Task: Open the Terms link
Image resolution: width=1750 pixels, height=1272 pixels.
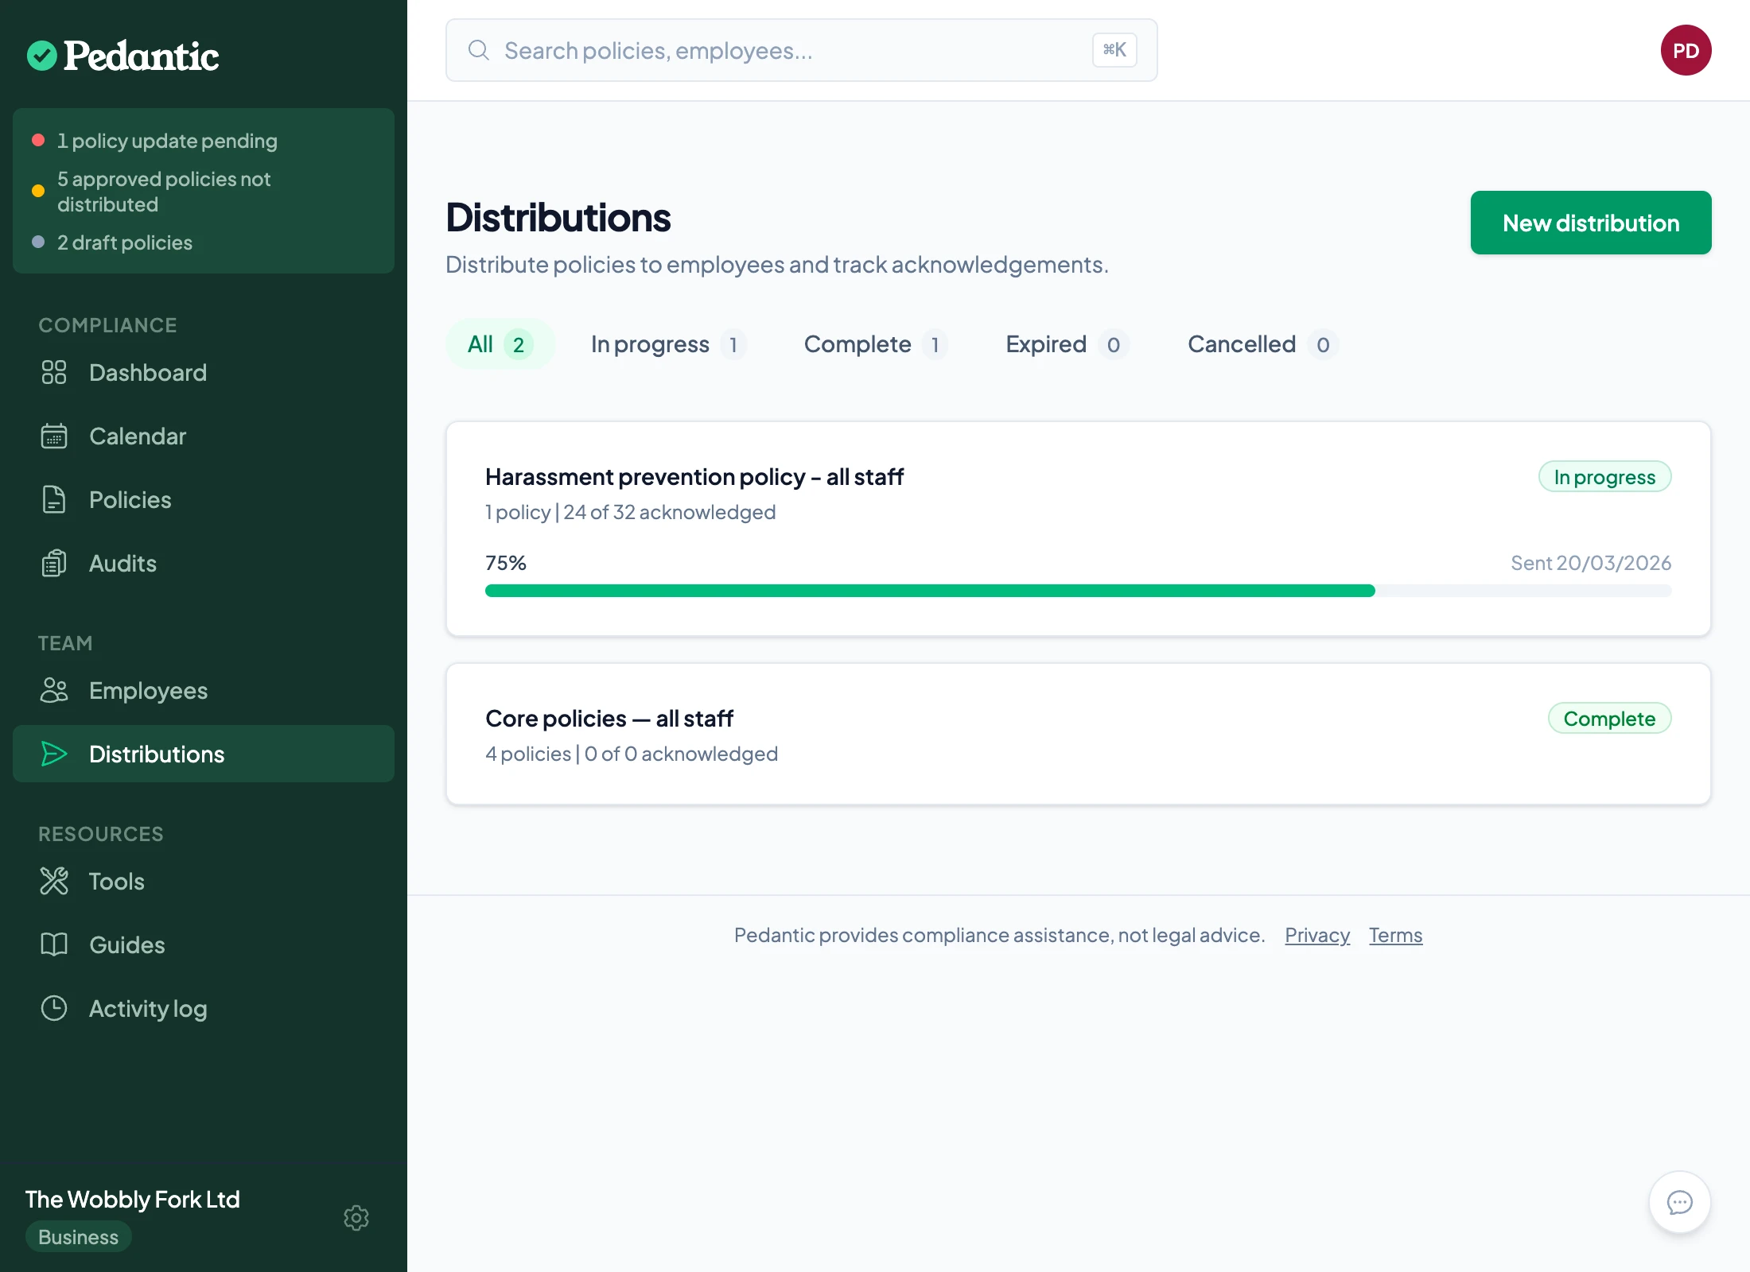Action: pos(1395,935)
